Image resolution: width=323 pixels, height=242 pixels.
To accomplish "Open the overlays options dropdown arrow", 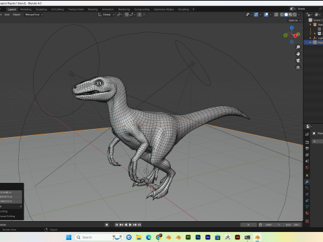I will (271, 15).
